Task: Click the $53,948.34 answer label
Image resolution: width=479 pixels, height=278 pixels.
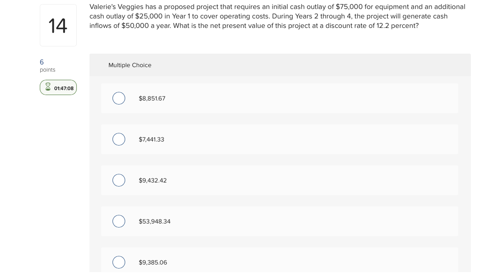Action: point(155,222)
